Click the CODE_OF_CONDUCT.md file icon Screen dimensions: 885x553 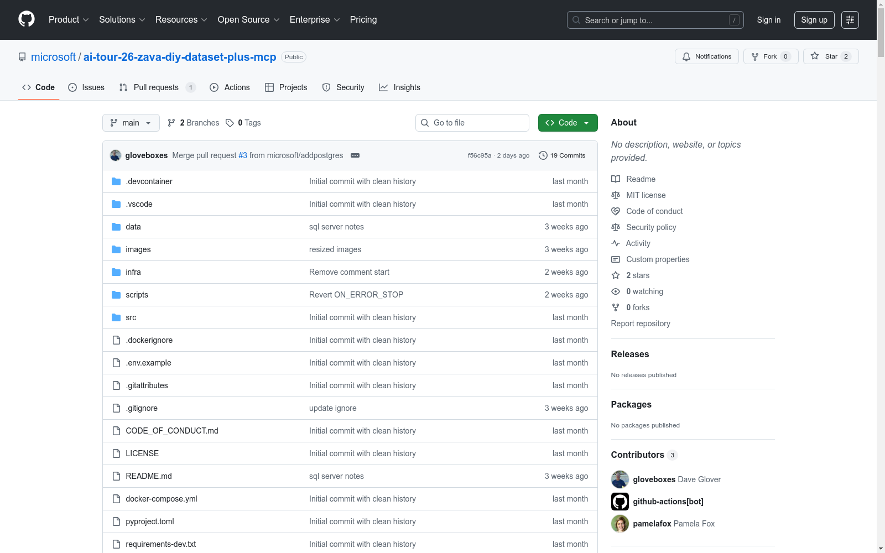pyautogui.click(x=116, y=431)
